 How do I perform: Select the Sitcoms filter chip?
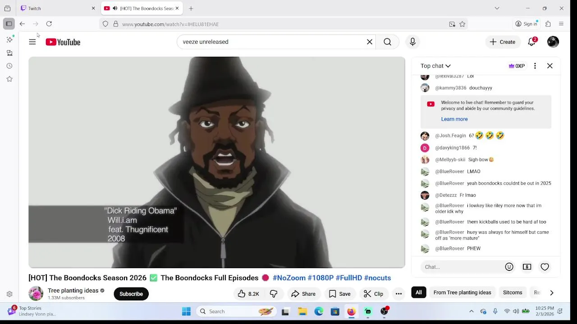513,292
